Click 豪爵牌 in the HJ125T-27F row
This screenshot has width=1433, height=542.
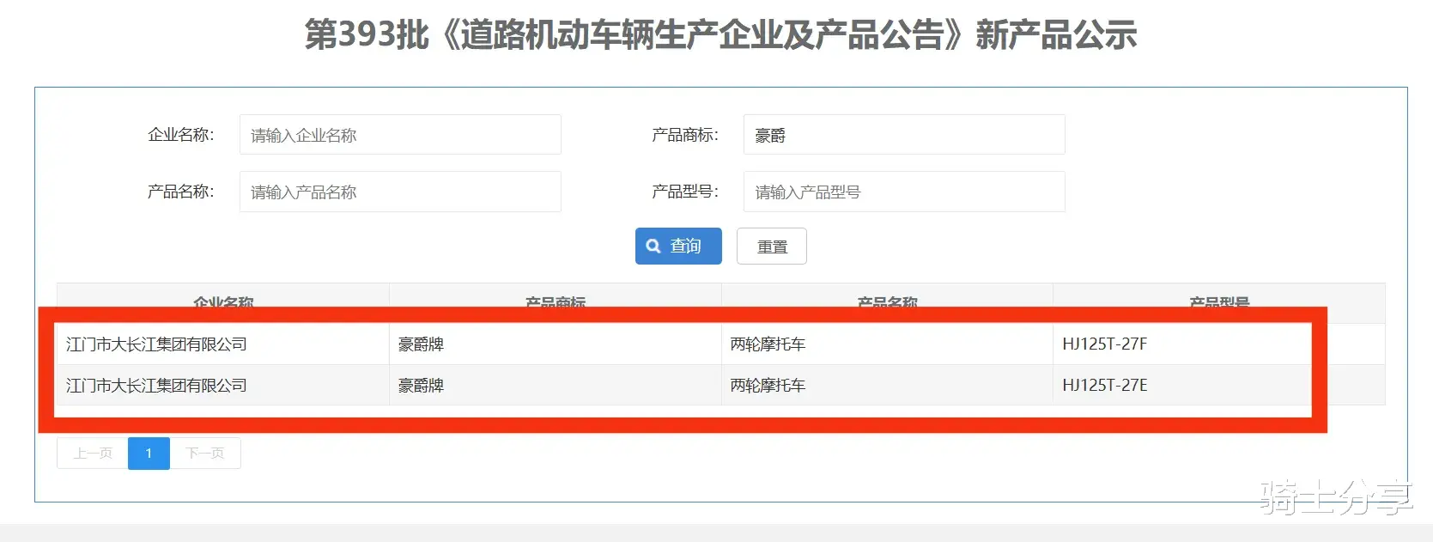421,344
